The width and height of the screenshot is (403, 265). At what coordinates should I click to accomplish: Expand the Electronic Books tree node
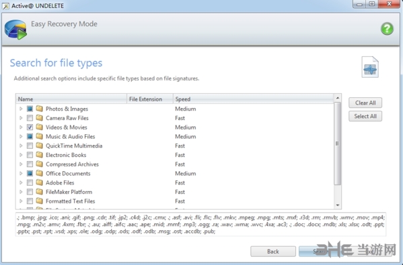point(21,155)
